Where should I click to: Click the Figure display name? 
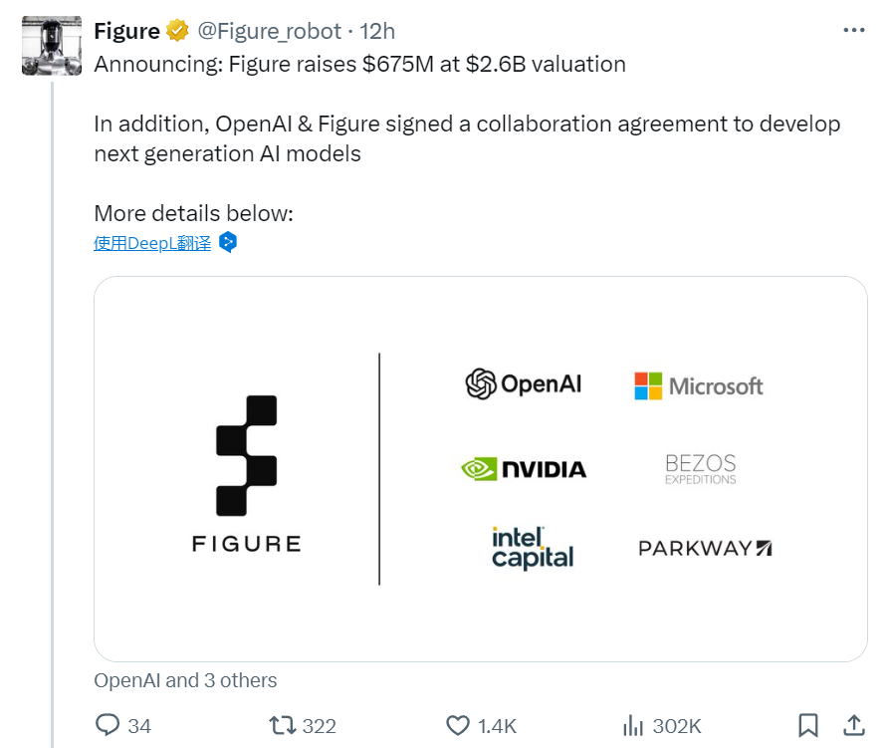tap(126, 31)
